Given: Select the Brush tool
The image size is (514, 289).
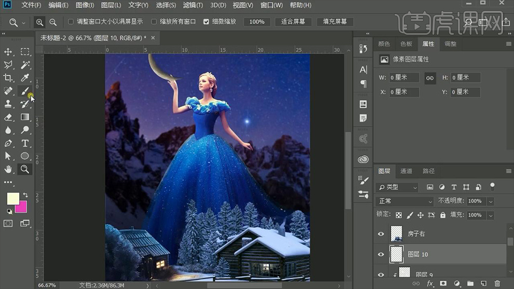Looking at the screenshot, I should tap(24, 91).
